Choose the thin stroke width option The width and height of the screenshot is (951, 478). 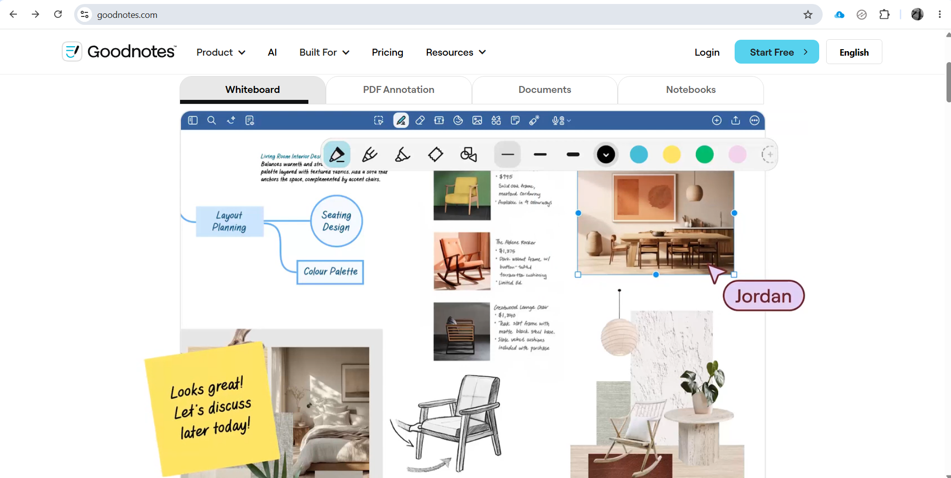pyautogui.click(x=508, y=155)
